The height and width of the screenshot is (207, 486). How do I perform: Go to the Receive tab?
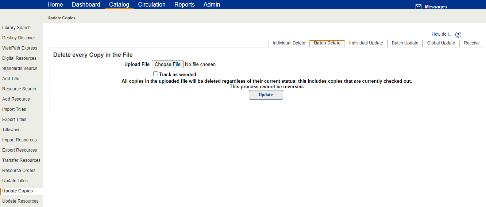click(472, 43)
